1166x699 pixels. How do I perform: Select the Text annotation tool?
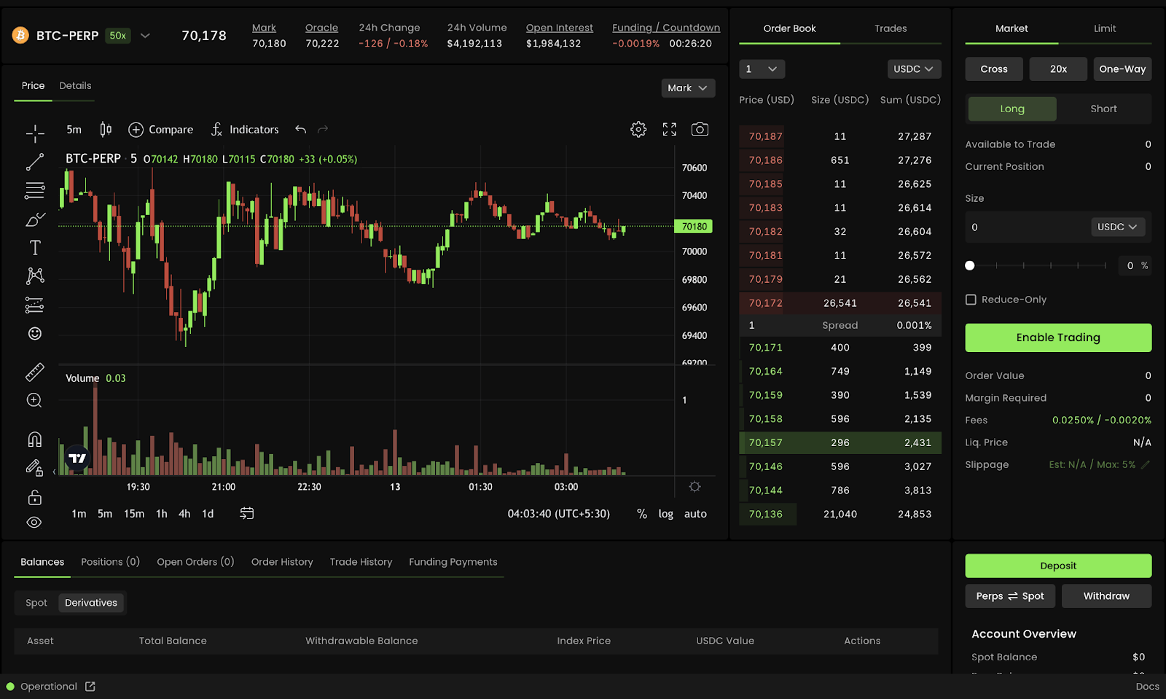click(35, 248)
